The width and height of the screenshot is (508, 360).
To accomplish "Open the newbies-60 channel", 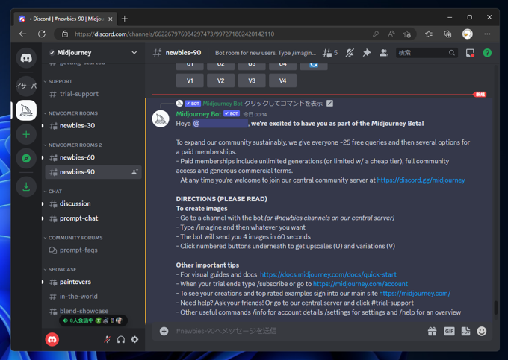I will pyautogui.click(x=93, y=157).
